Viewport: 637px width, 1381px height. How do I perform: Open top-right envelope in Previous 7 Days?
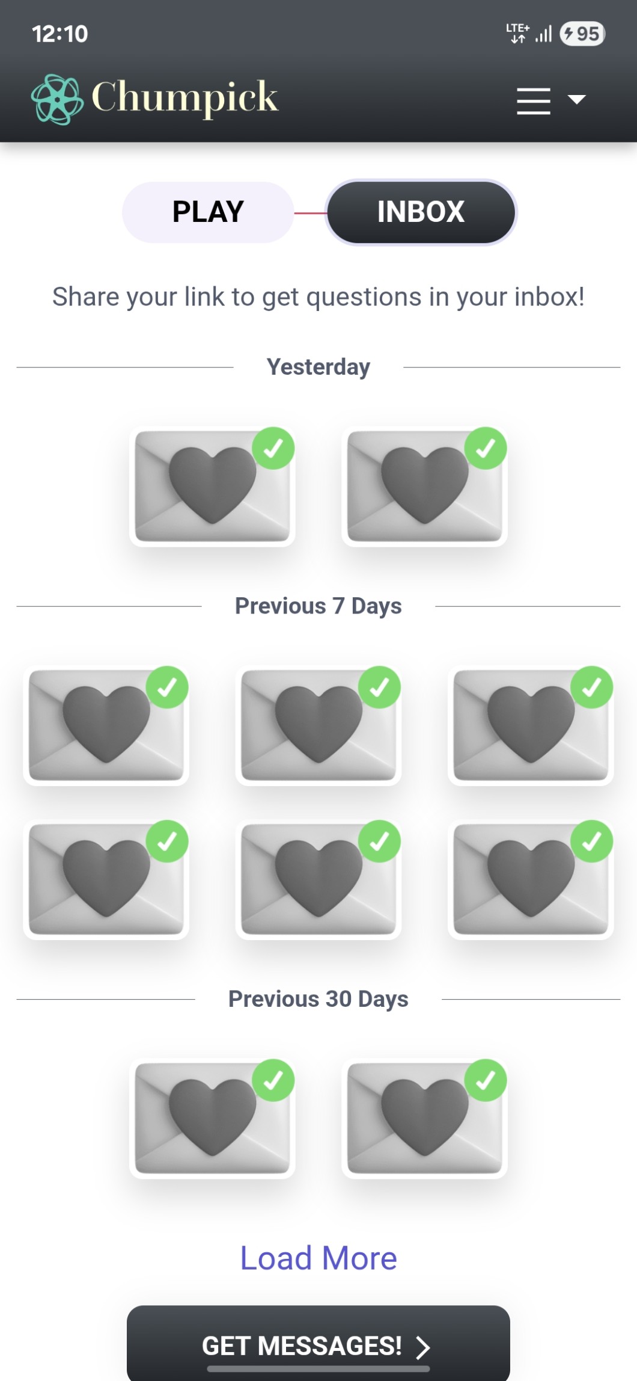click(531, 725)
